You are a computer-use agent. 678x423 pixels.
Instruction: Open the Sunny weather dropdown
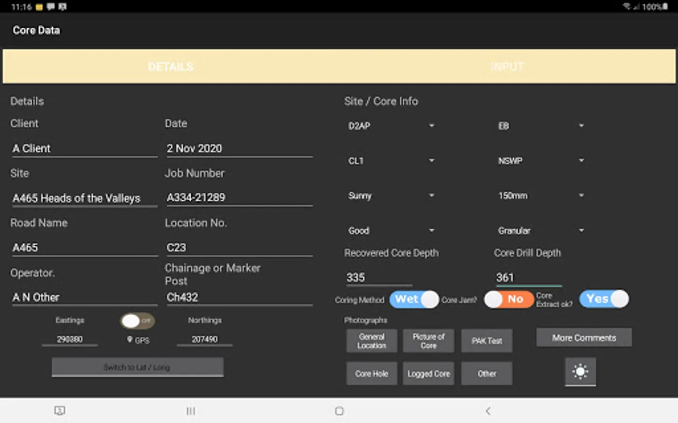[x=391, y=196]
